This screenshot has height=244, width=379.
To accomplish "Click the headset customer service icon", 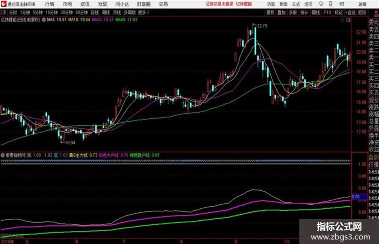I will point(321,4).
